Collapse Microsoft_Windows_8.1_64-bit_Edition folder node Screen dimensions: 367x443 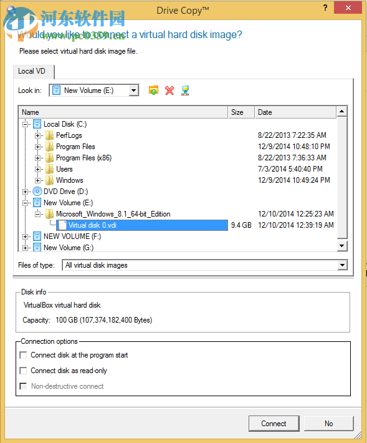[37, 214]
